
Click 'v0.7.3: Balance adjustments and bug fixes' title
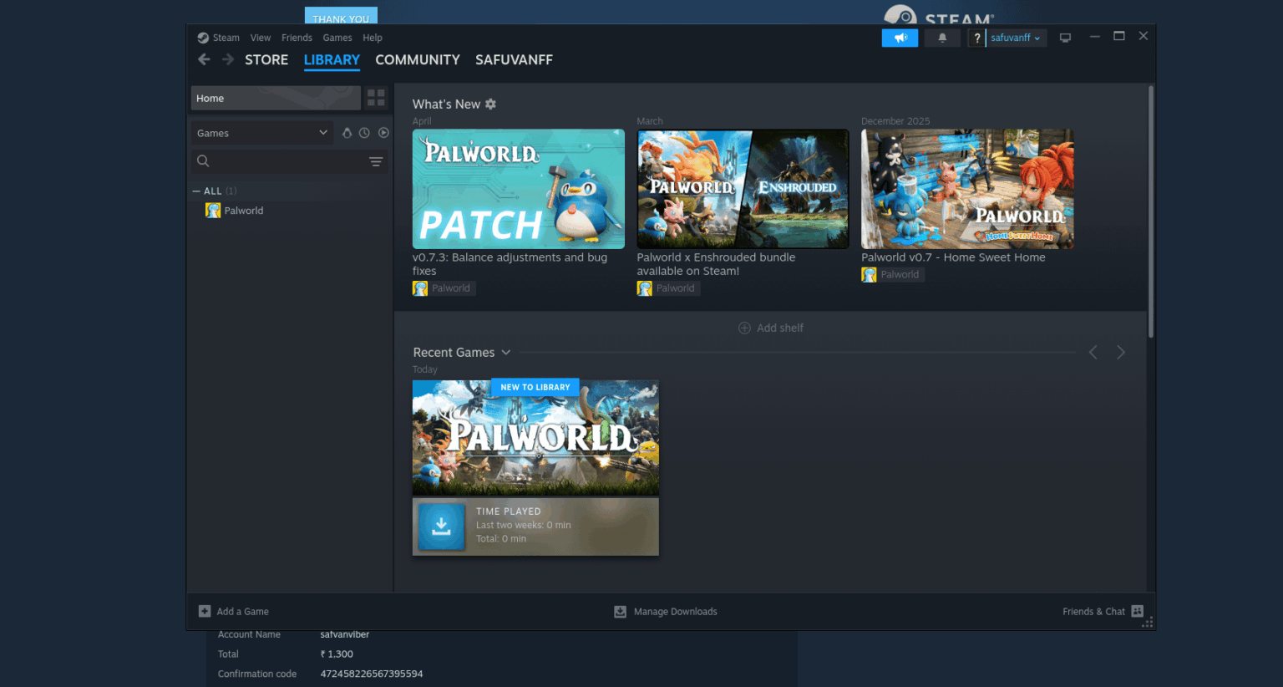pos(510,264)
